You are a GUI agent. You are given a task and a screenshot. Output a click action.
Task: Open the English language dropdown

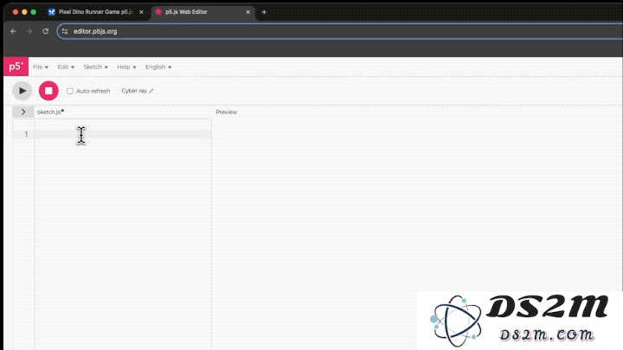click(x=158, y=67)
